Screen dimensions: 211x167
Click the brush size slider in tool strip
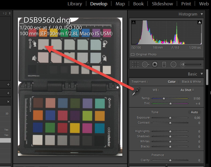(191, 64)
